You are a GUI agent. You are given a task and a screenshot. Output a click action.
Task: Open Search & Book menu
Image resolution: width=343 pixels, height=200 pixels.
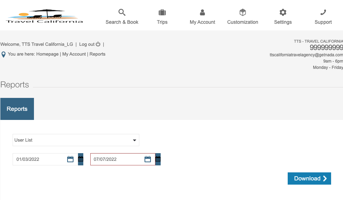coord(122,22)
